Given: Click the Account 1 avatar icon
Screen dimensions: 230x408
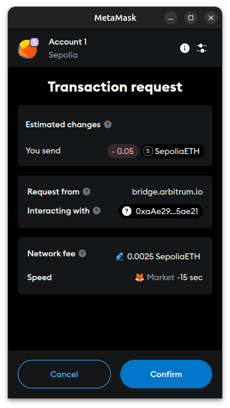Looking at the screenshot, I should tap(28, 49).
